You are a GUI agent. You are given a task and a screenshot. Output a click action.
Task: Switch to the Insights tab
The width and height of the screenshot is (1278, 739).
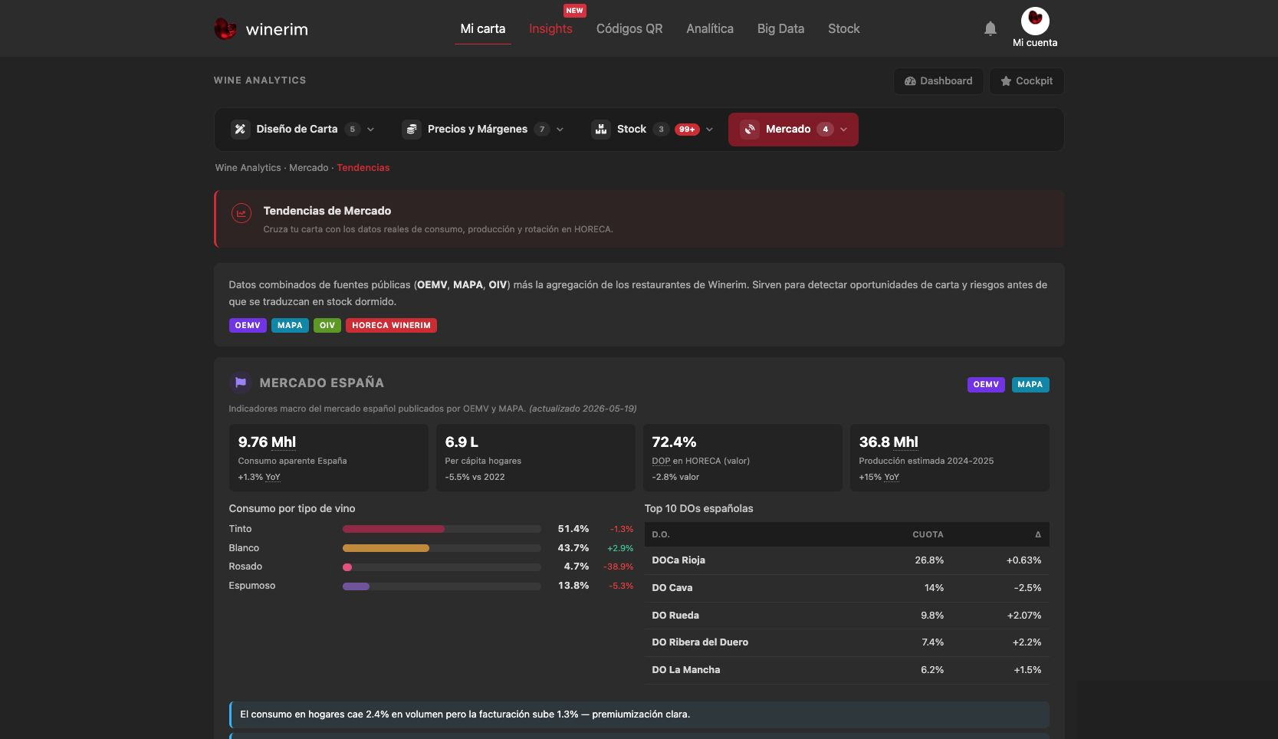tap(550, 28)
